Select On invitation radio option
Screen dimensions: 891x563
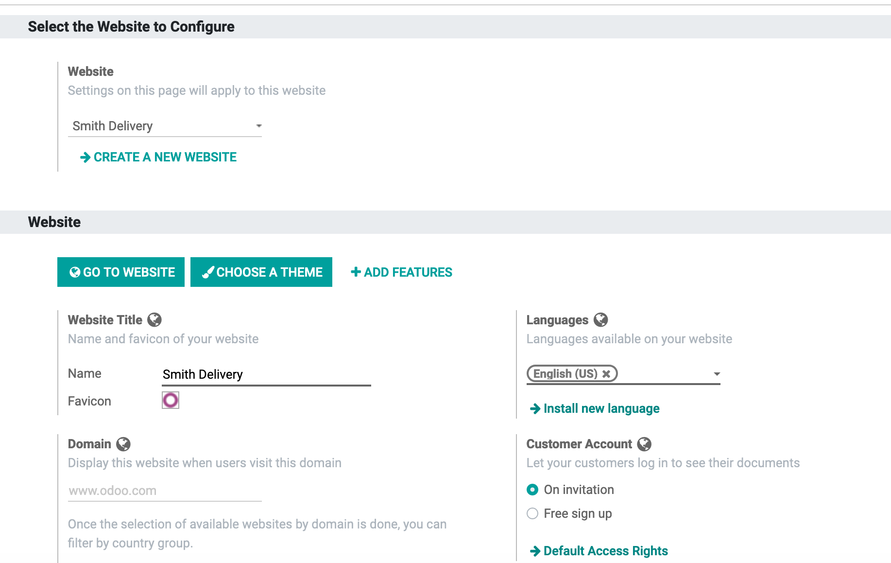(532, 490)
